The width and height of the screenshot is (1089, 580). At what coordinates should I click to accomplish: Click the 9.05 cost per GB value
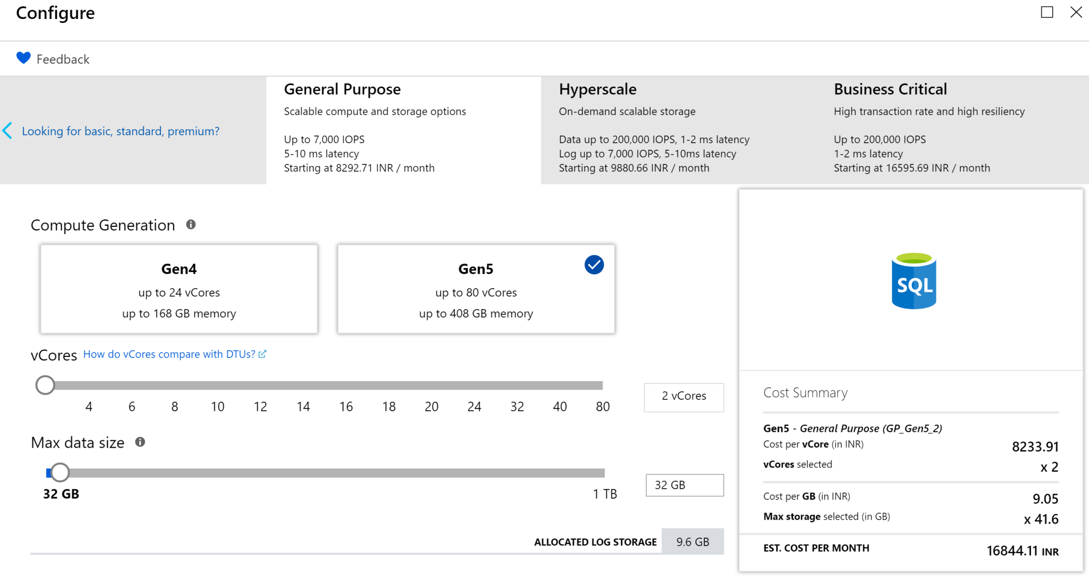point(1045,499)
